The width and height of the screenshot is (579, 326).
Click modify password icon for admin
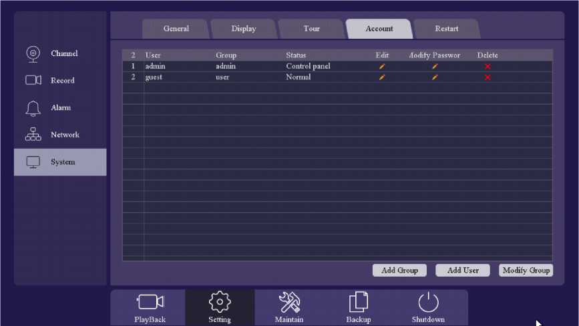pyautogui.click(x=435, y=67)
